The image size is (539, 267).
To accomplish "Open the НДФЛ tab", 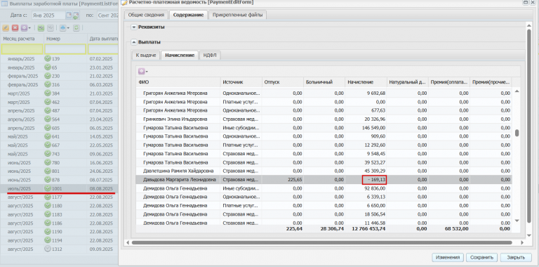I will [210, 55].
